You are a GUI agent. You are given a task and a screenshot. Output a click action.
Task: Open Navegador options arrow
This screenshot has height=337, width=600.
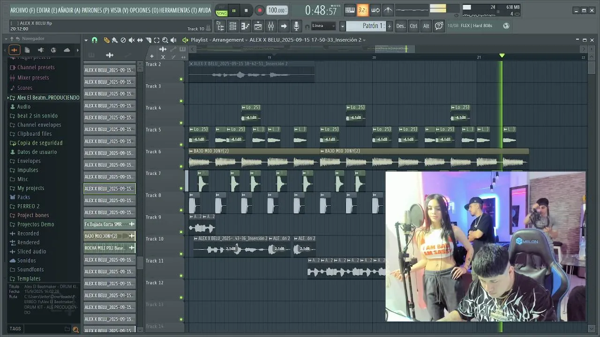pyautogui.click(x=6, y=39)
